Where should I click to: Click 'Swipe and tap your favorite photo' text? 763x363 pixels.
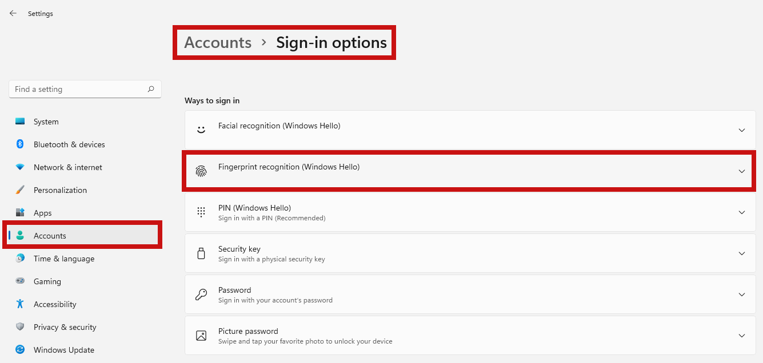tap(305, 341)
